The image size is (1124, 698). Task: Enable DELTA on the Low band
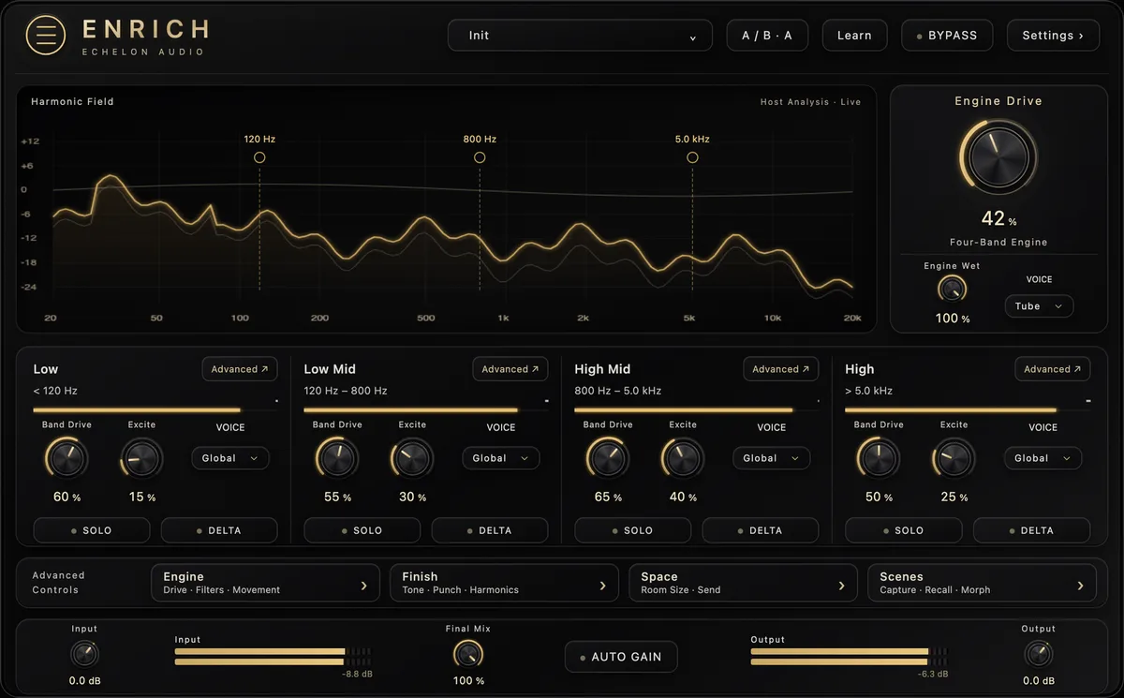[x=219, y=530]
